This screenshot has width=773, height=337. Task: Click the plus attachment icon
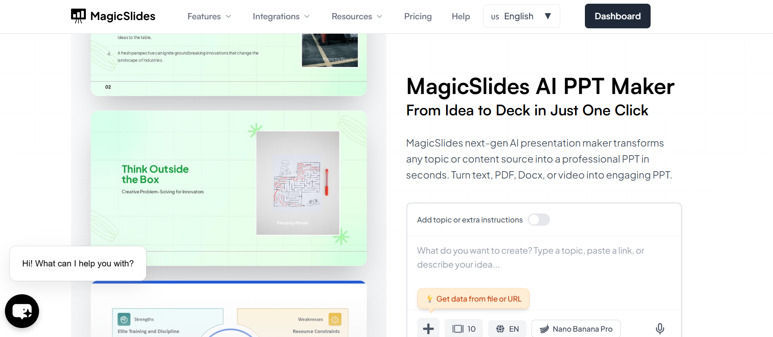point(428,329)
